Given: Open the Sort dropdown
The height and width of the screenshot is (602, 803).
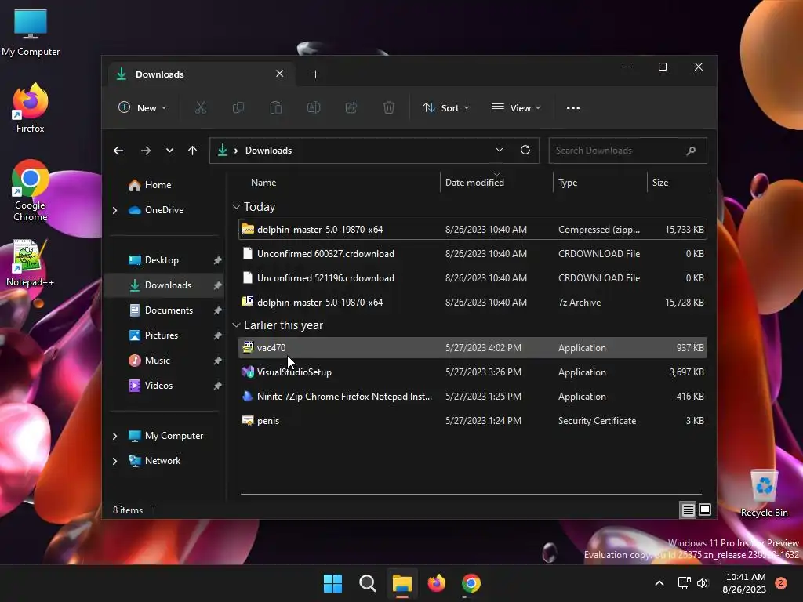Looking at the screenshot, I should tap(445, 108).
